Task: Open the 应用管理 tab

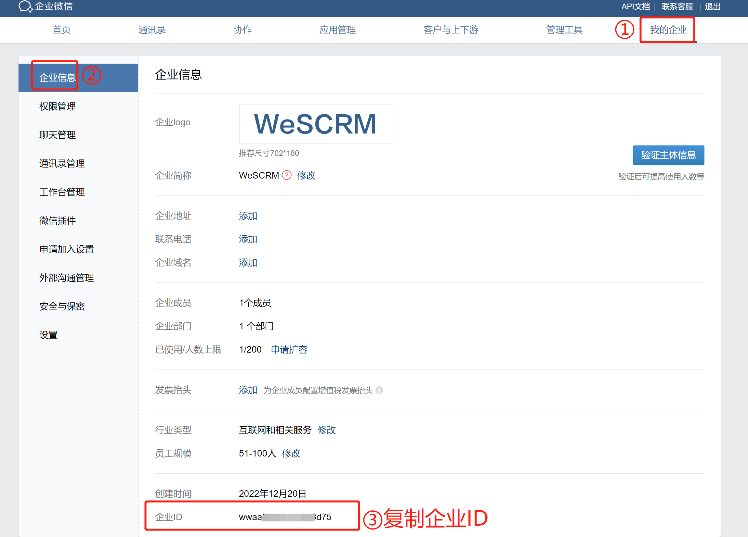Action: click(337, 30)
